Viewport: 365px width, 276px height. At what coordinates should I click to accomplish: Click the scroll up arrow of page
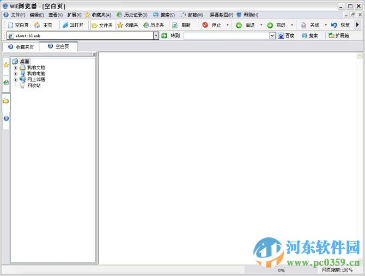pyautogui.click(x=360, y=56)
